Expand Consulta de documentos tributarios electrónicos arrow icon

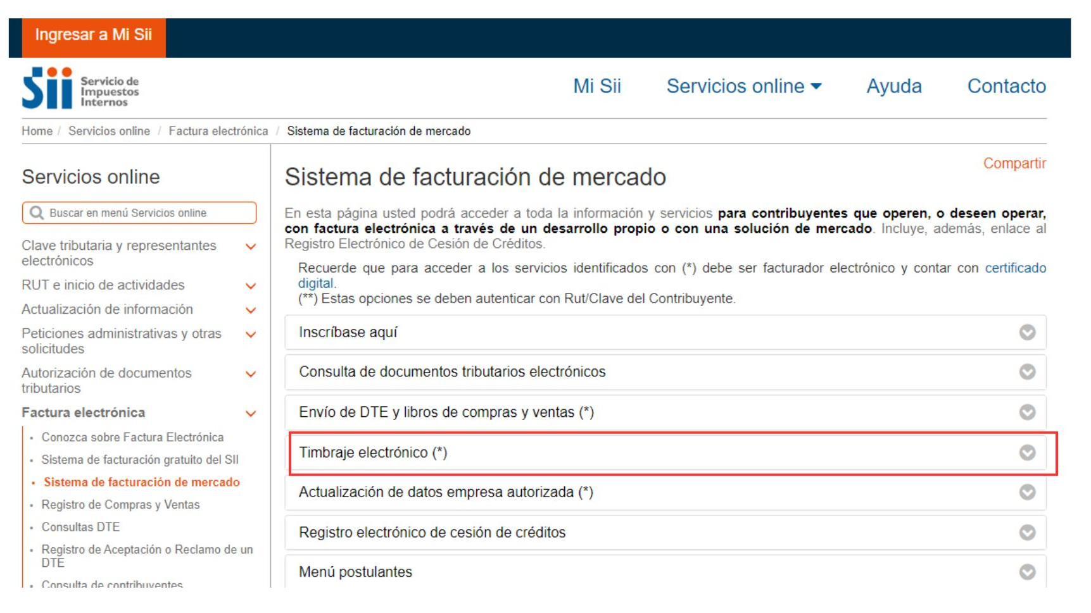click(1027, 372)
